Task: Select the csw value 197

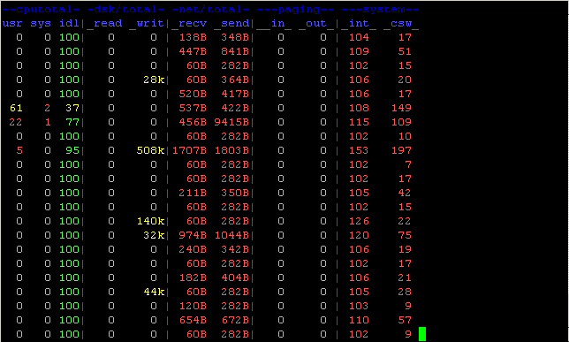Action: [x=401, y=150]
